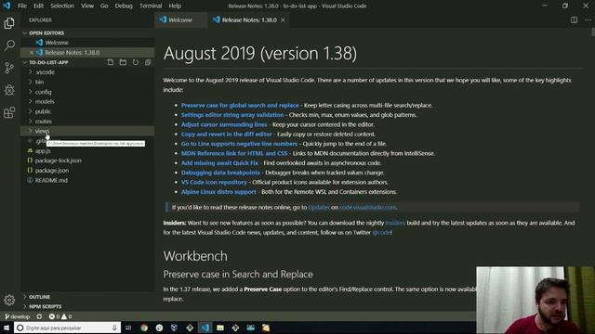The height and width of the screenshot is (334, 595).
Task: Open package-lock.json file
Action: coord(59,161)
